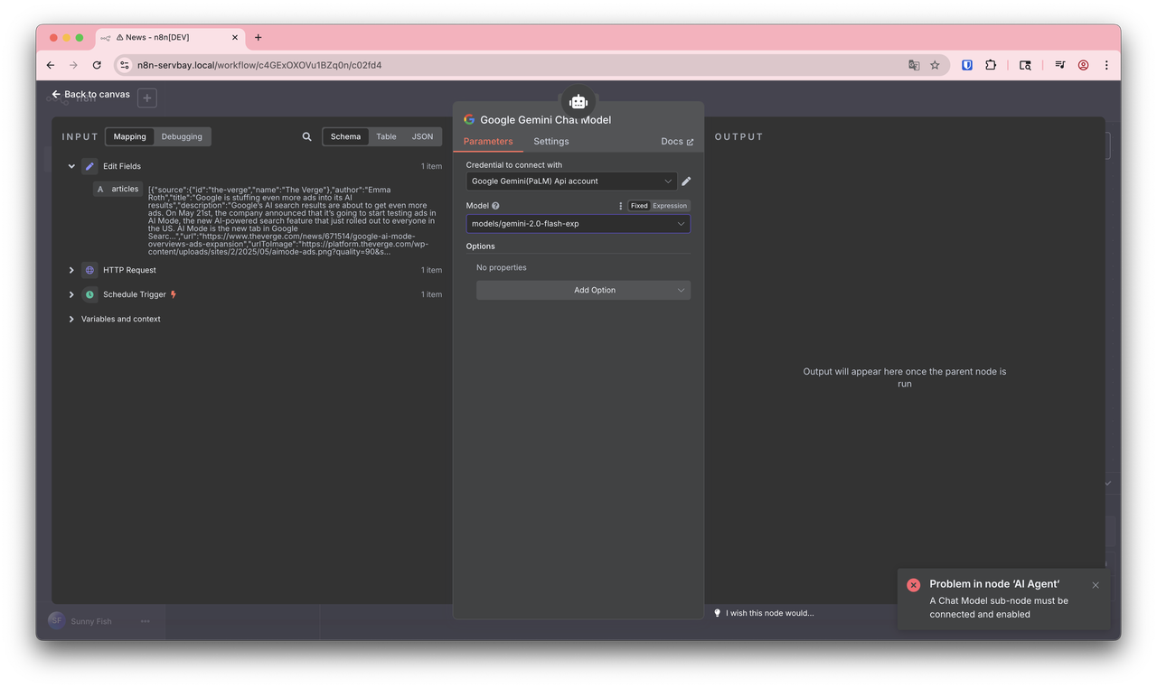Viewport: 1157px width, 688px height.
Task: Open the Docs external link
Action: click(x=677, y=141)
